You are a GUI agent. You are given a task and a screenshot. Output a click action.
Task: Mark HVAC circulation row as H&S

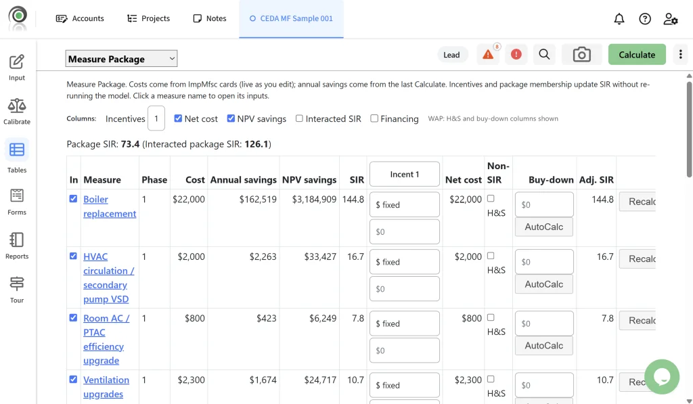(491, 256)
